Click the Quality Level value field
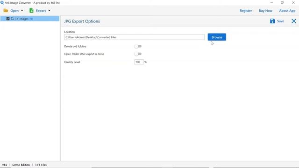This screenshot has width=299, height=168. (x=139, y=62)
